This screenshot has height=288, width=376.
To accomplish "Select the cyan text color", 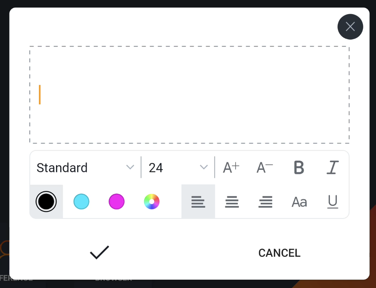I will point(81,201).
